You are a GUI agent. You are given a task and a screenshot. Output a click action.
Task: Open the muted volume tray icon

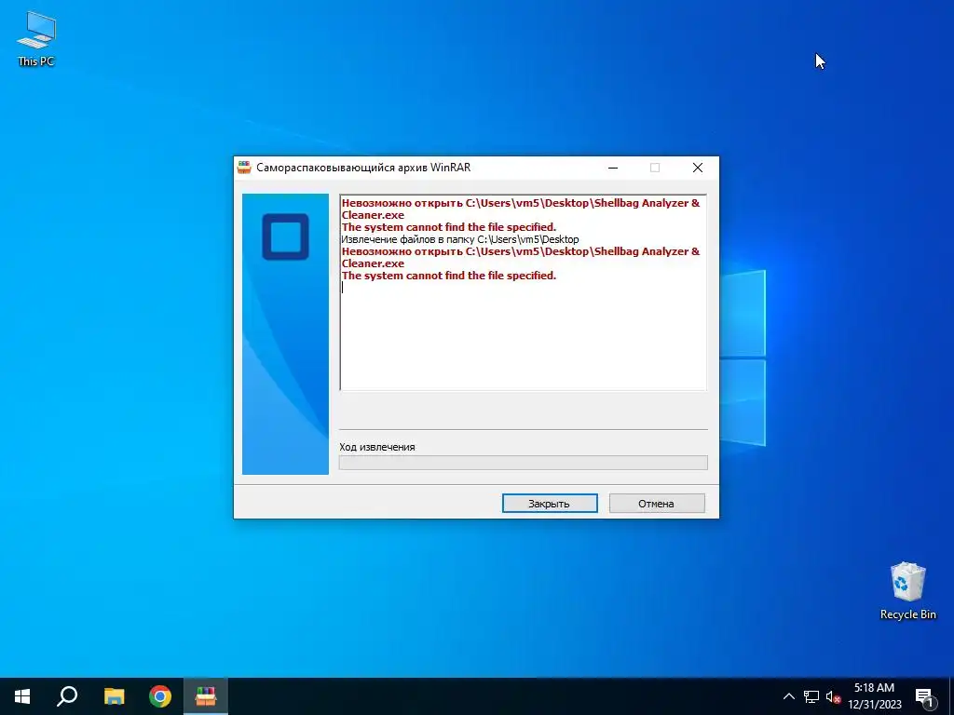click(833, 696)
